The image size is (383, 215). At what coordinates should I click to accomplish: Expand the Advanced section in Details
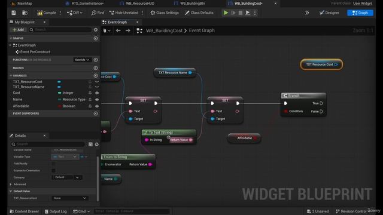pos(11,185)
